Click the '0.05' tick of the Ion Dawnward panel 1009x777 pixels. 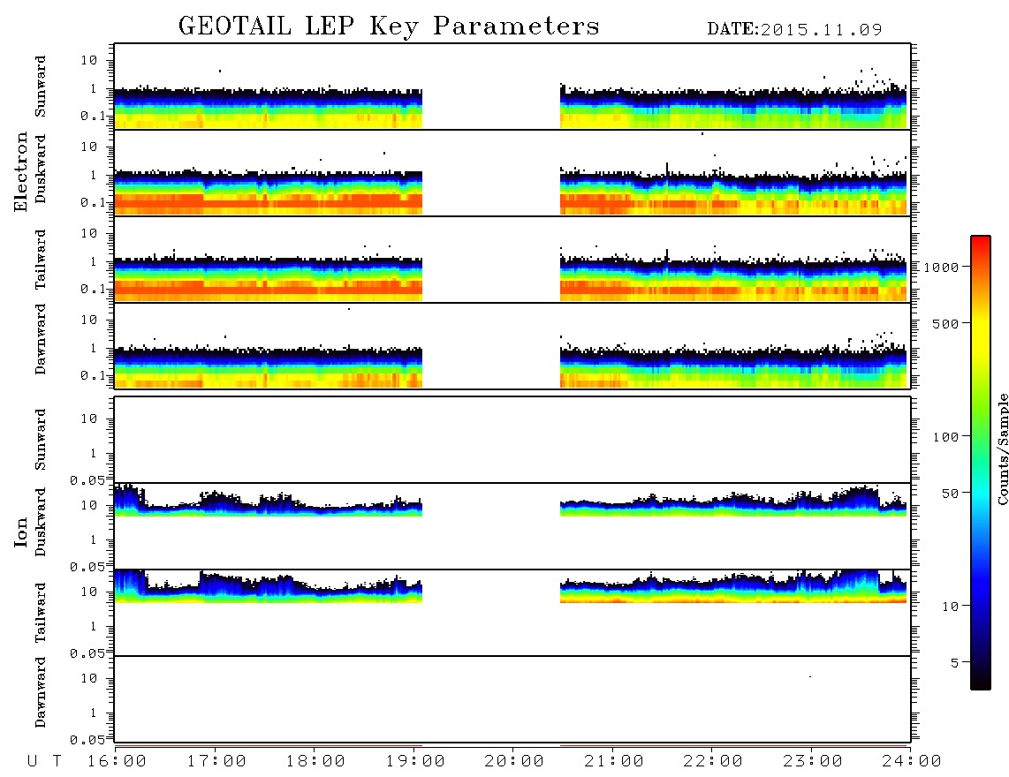coord(87,740)
